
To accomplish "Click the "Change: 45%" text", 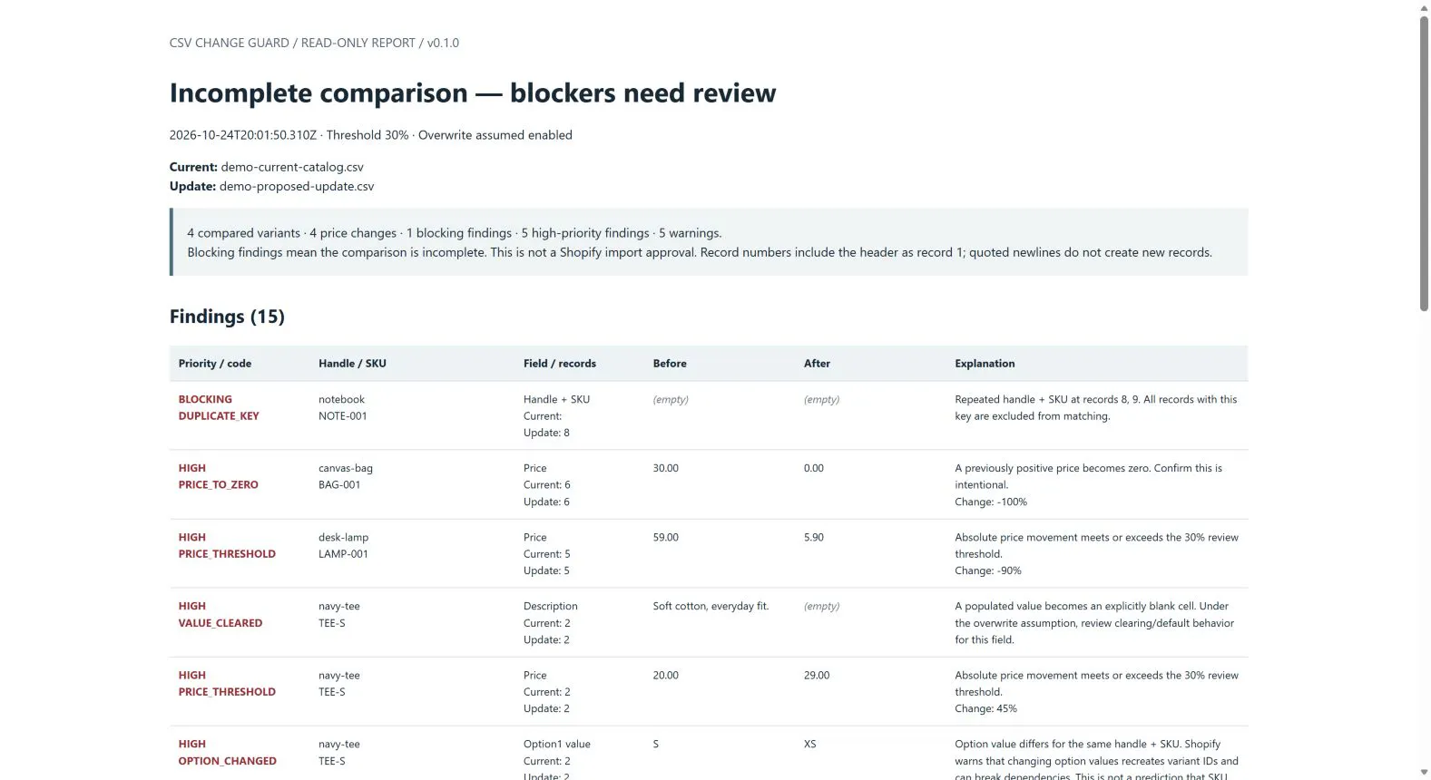I will pyautogui.click(x=985, y=708).
